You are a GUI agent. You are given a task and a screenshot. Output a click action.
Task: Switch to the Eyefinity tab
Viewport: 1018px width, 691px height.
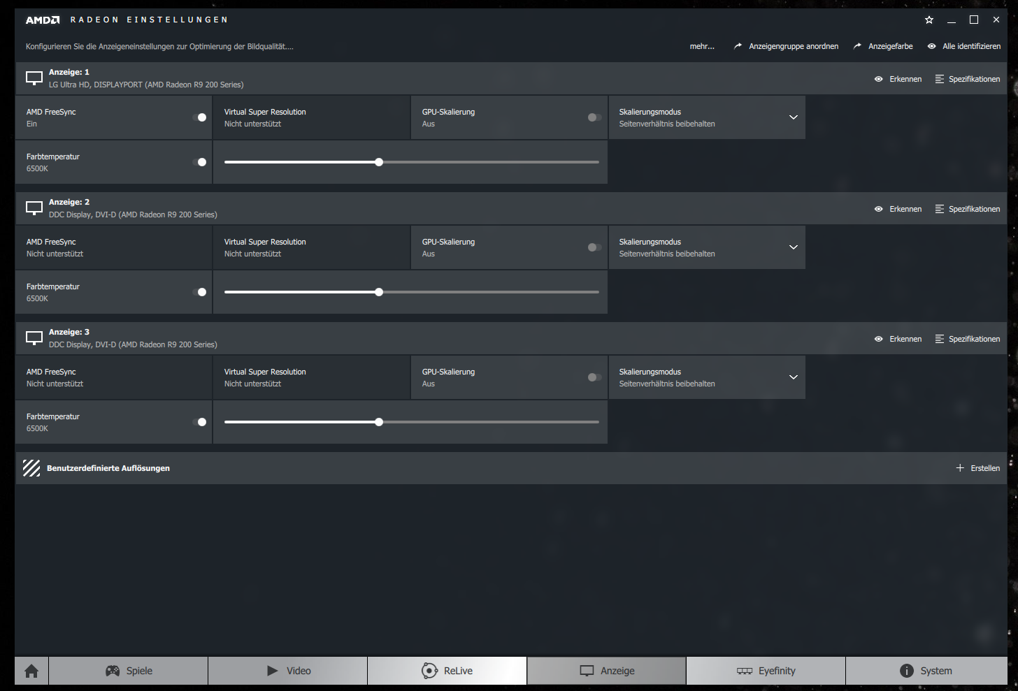coord(766,671)
